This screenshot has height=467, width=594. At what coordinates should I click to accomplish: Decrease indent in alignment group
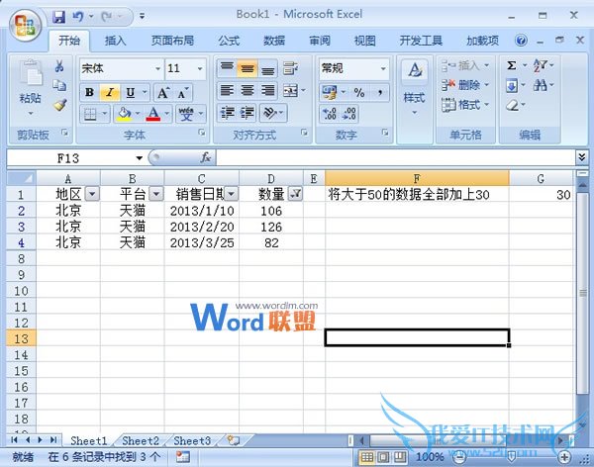[227, 113]
